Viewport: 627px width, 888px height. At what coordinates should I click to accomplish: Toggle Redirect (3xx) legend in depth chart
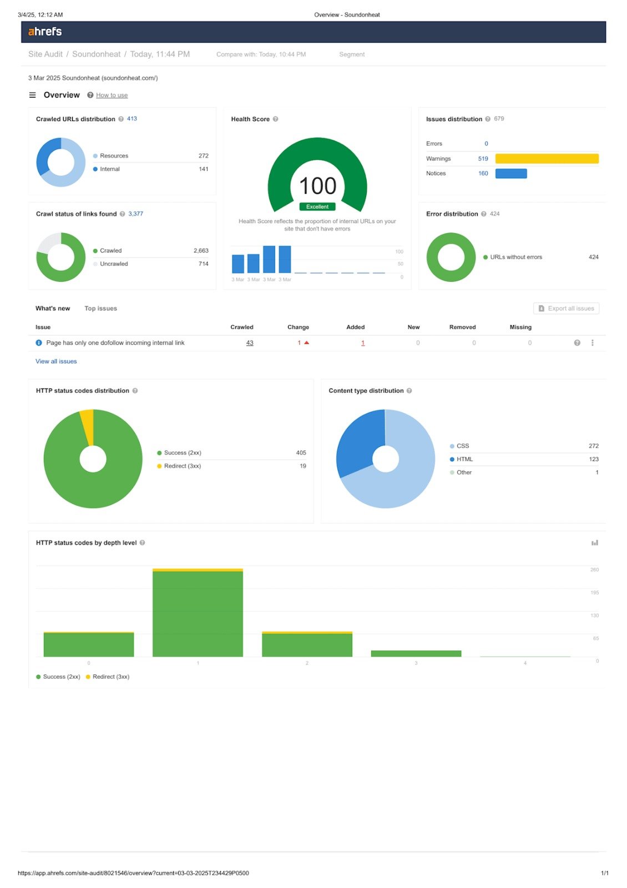[108, 677]
